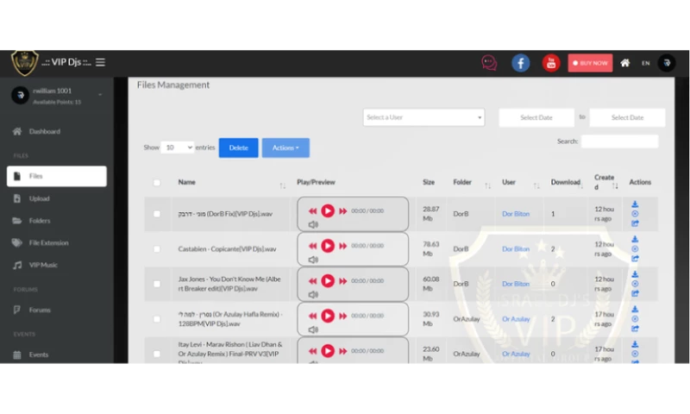This screenshot has height=414, width=690.
Task: Check the DorB Fix wav row checkbox
Action: [157, 214]
